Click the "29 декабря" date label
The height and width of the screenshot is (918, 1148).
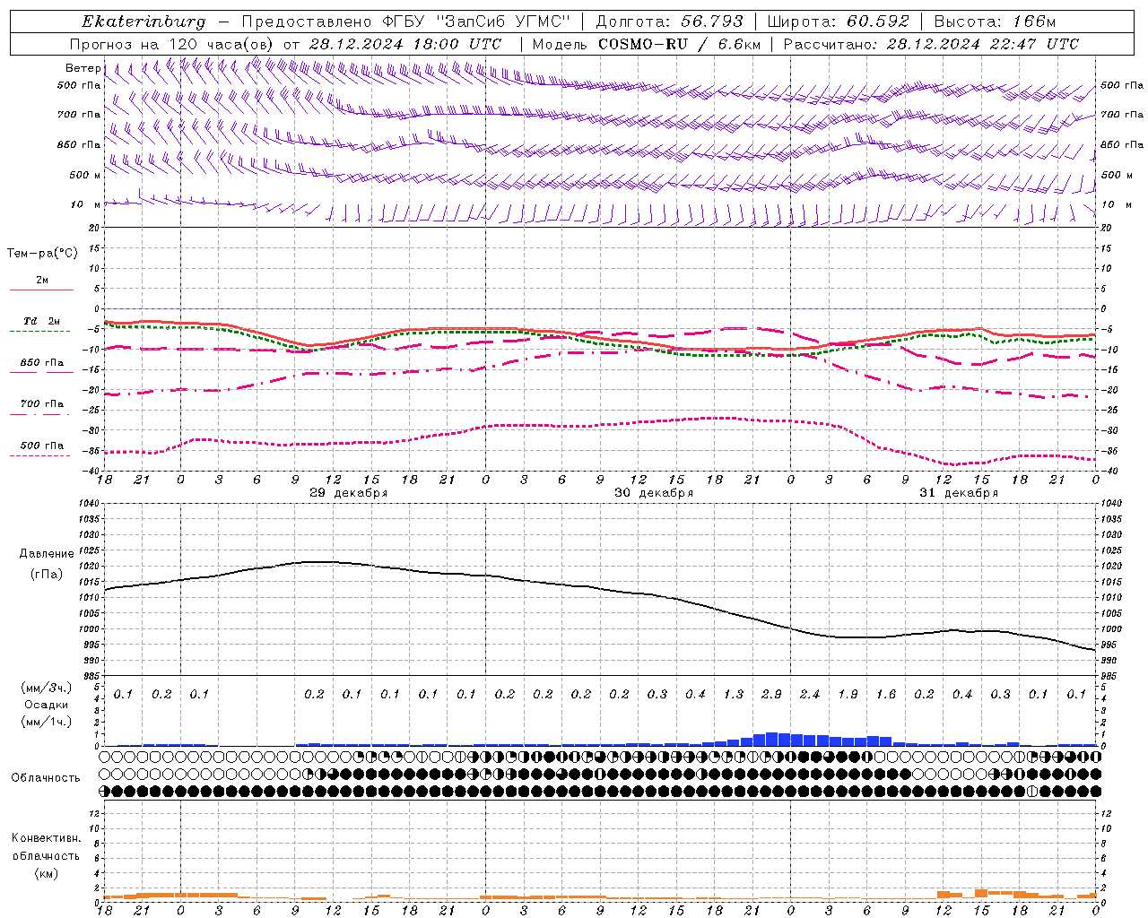(x=348, y=493)
